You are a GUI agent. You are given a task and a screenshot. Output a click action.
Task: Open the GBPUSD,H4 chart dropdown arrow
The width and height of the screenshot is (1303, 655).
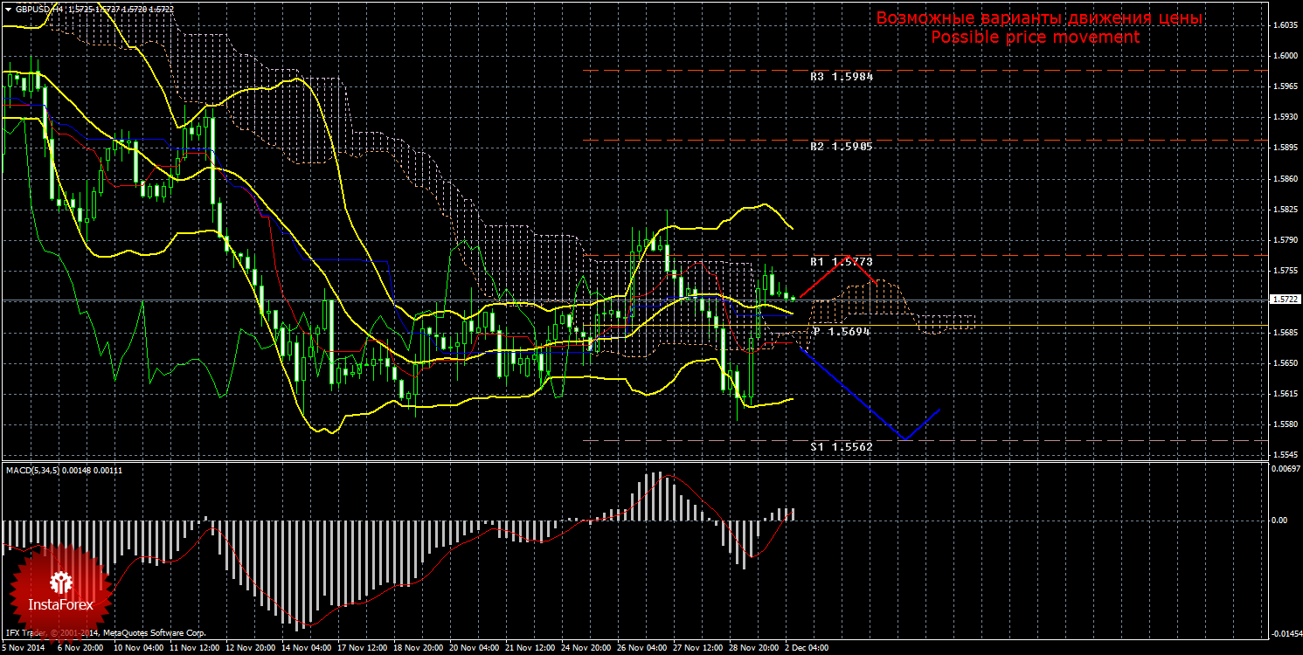coord(8,8)
